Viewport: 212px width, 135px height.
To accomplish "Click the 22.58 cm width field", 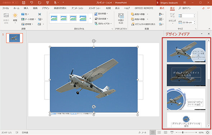I will click(x=188, y=22).
